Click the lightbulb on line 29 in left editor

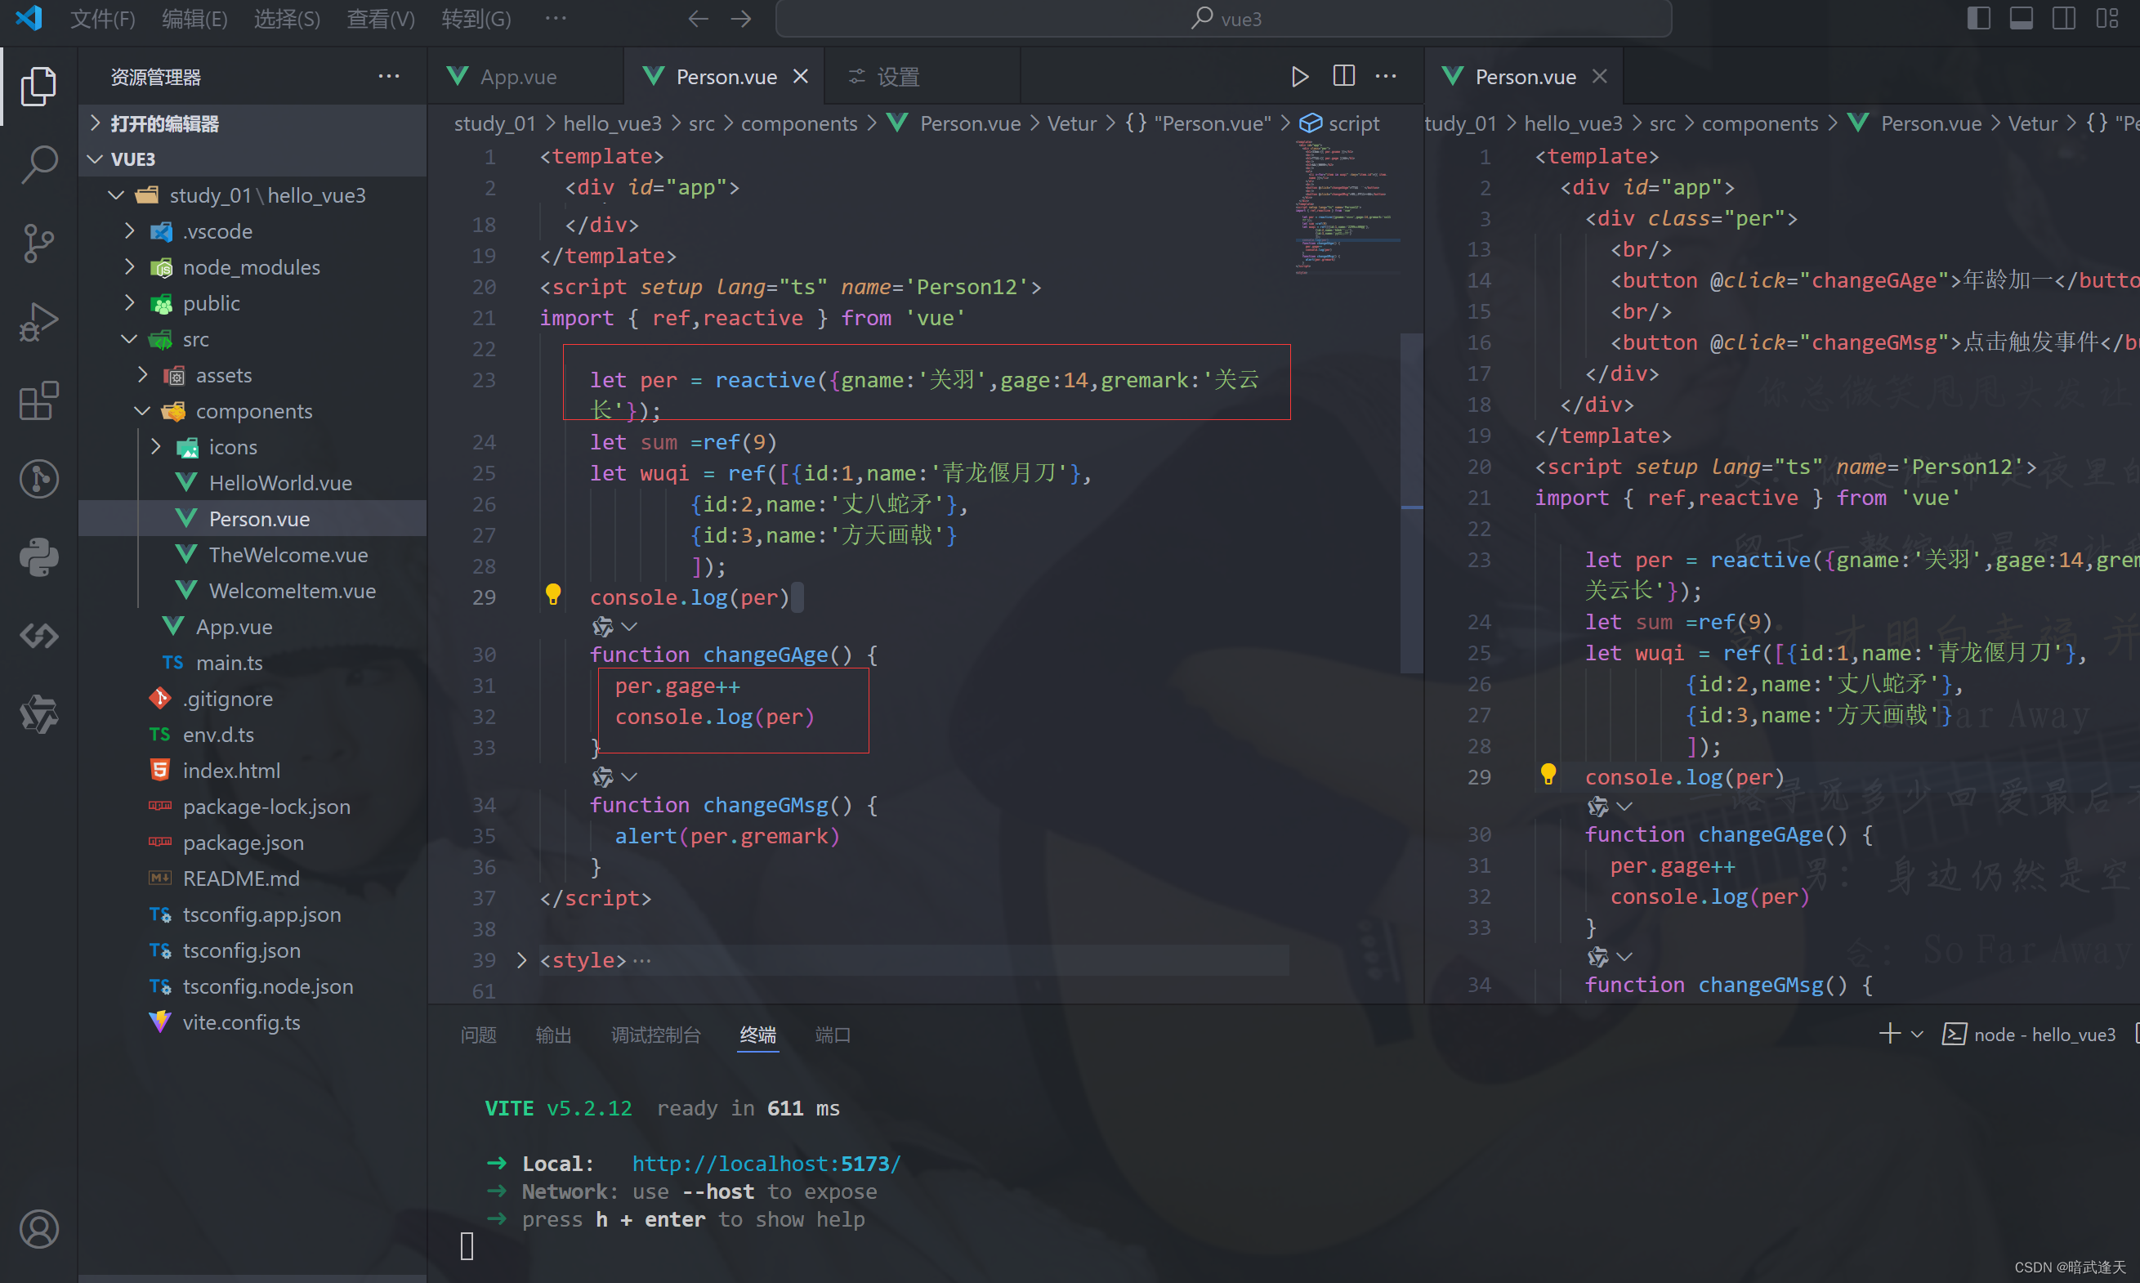point(553,594)
